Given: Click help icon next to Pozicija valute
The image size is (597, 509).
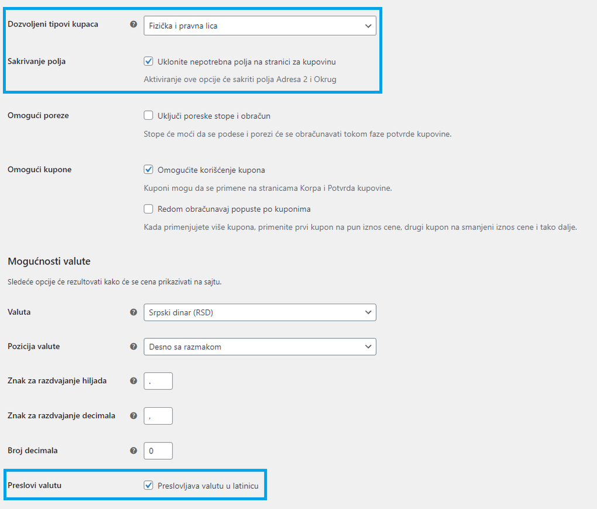Looking at the screenshot, I should pos(133,347).
